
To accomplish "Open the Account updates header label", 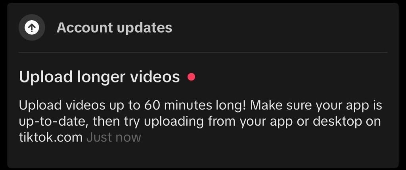I will [x=114, y=28].
